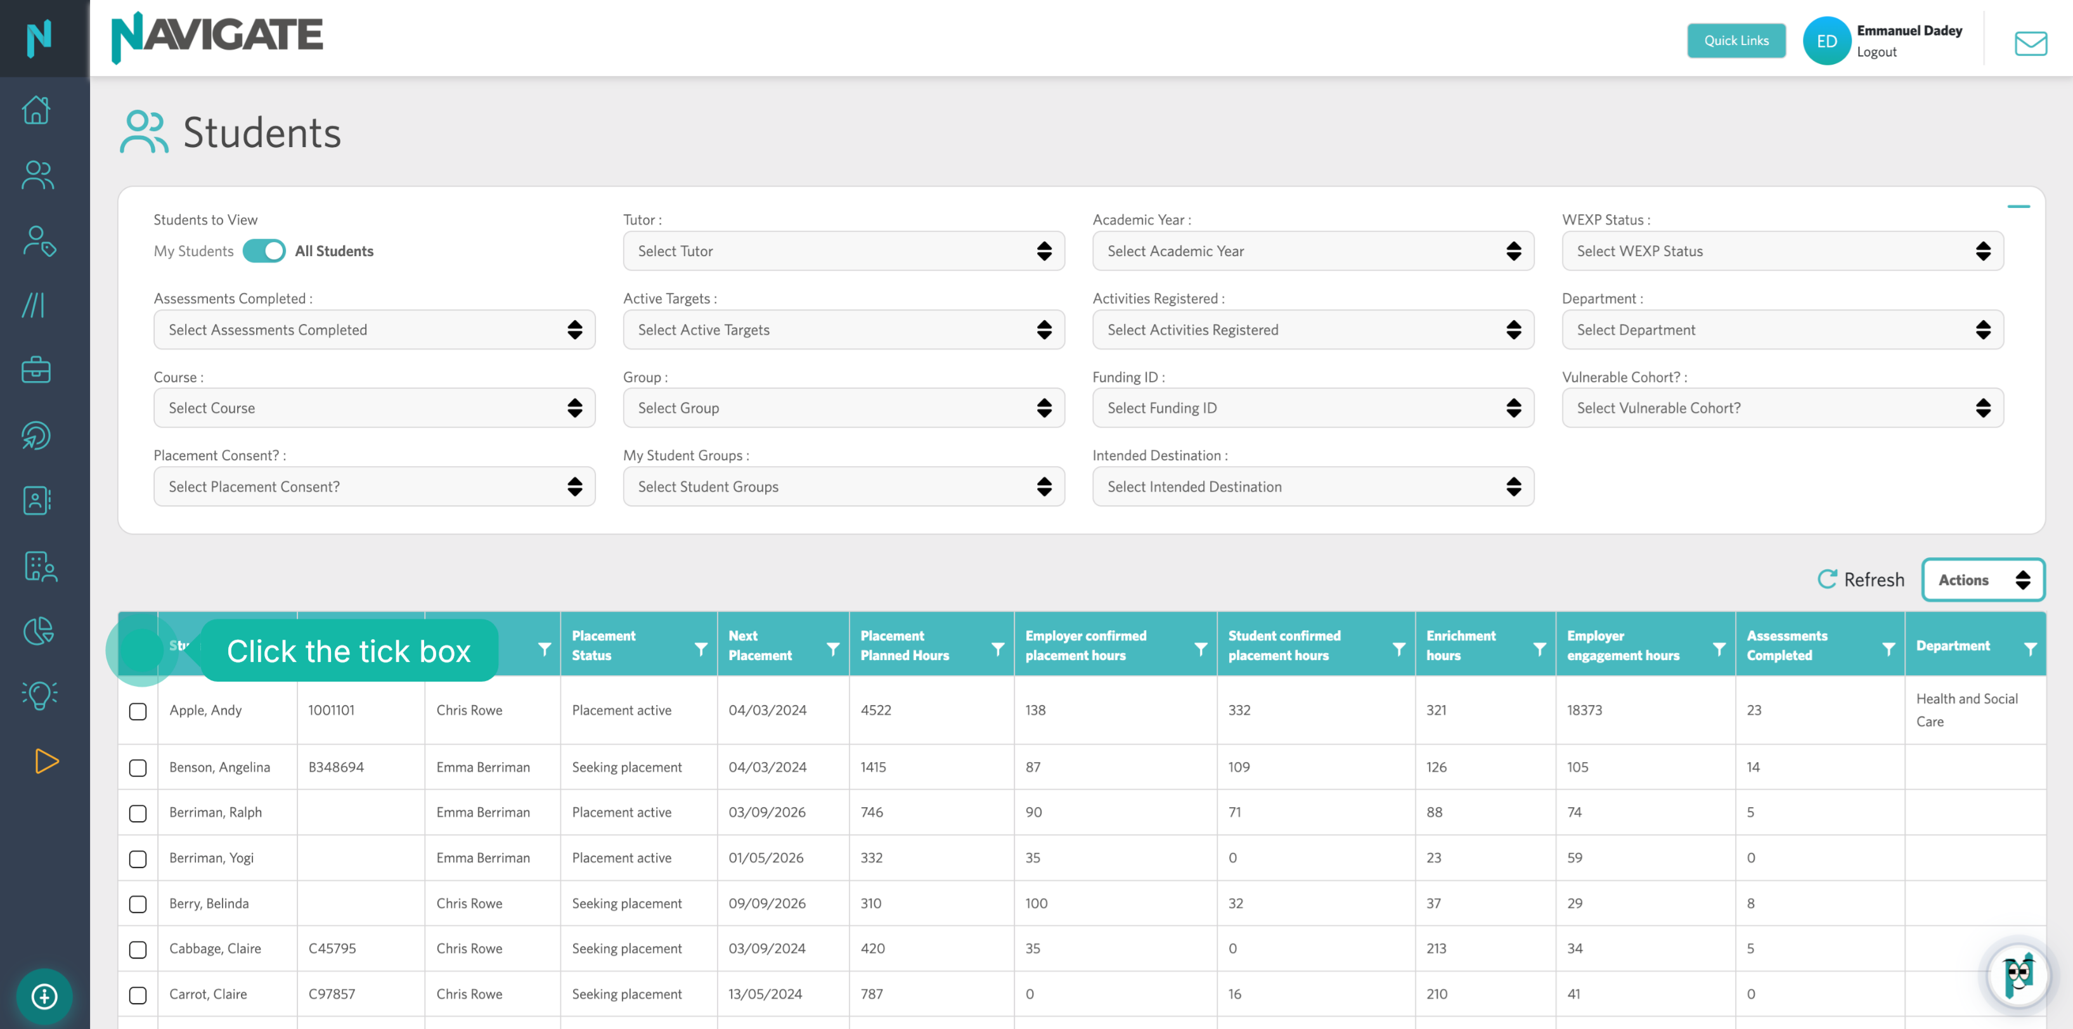
Task: Open the Actions menu
Action: 1983,579
